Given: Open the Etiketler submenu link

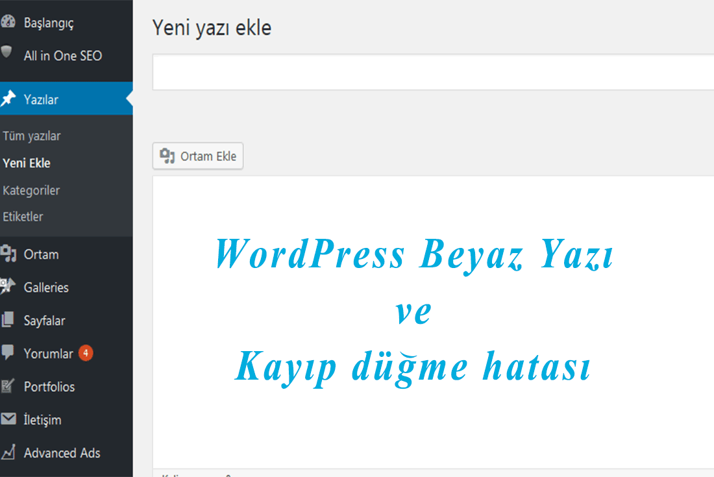Looking at the screenshot, I should 23,217.
